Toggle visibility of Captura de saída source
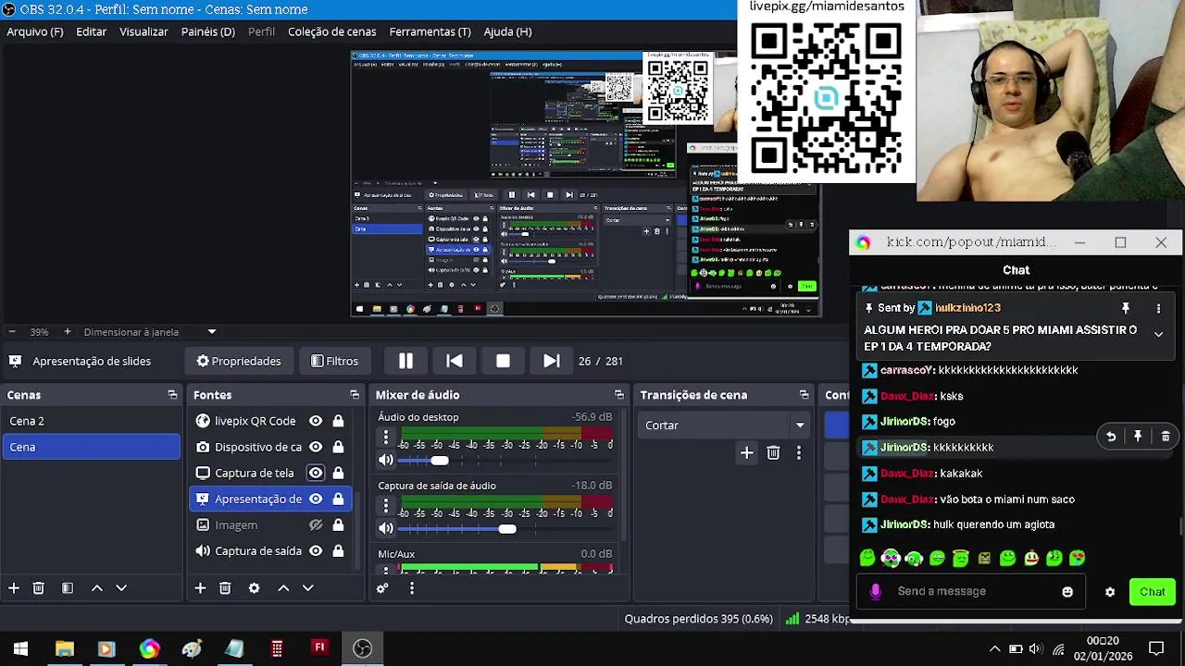 point(316,550)
